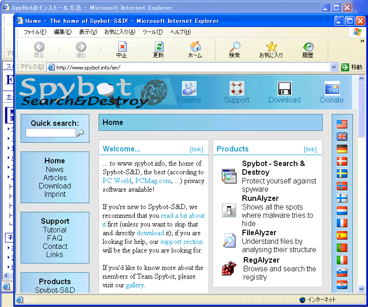This screenshot has height=307, width=368.
Task: Click the 'support section' link
Action: (x=181, y=242)
